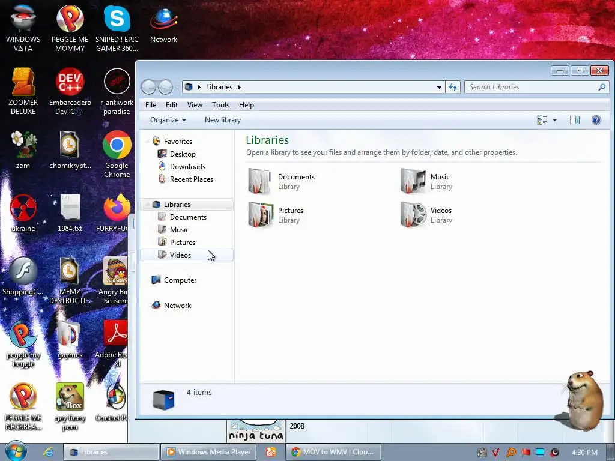Select Videos in the navigation tree
The height and width of the screenshot is (461, 615).
point(187,255)
